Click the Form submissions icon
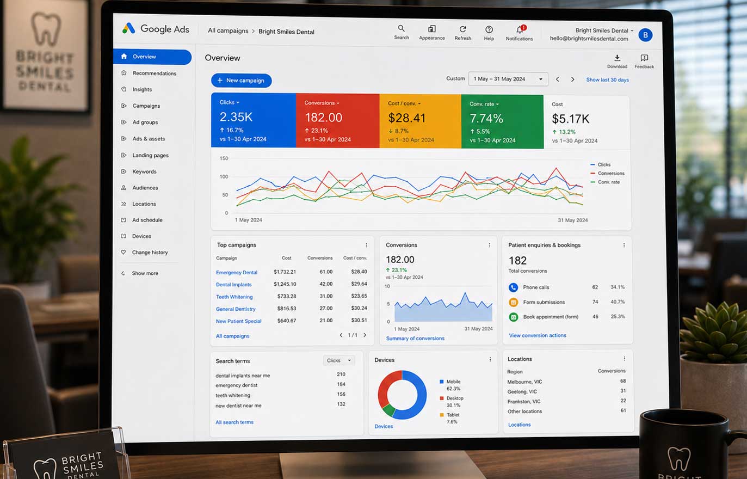747x479 pixels. 513,302
